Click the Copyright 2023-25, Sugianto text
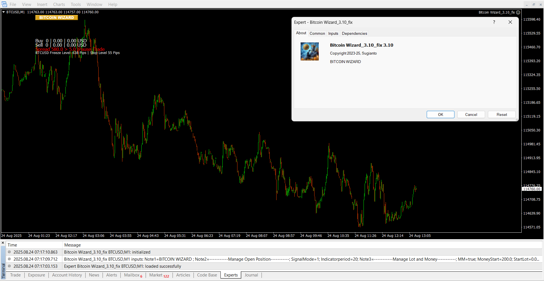Image resolution: width=544 pixels, height=281 pixels. [x=353, y=53]
